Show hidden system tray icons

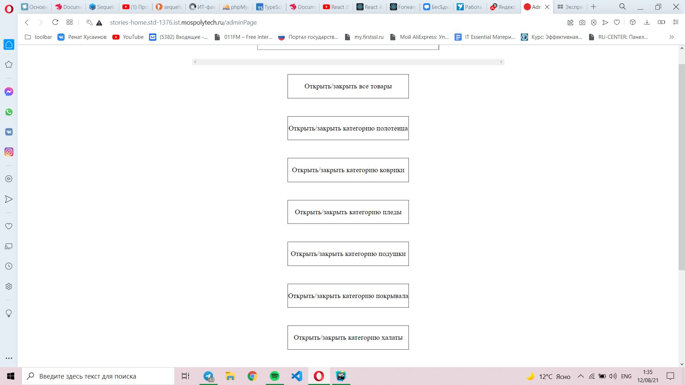[x=581, y=376]
